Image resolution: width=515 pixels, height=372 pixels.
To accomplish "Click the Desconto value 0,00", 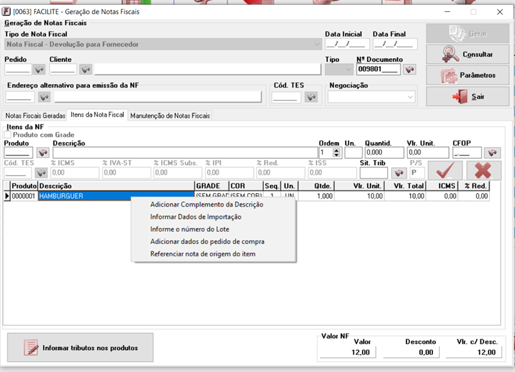I will coord(412,352).
